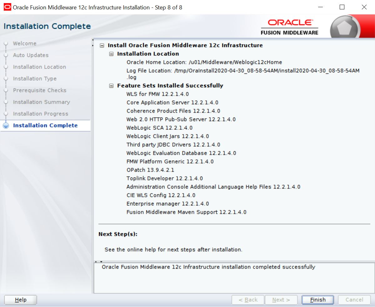Select the Installation Complete step
The image size is (375, 307).
coord(45,126)
